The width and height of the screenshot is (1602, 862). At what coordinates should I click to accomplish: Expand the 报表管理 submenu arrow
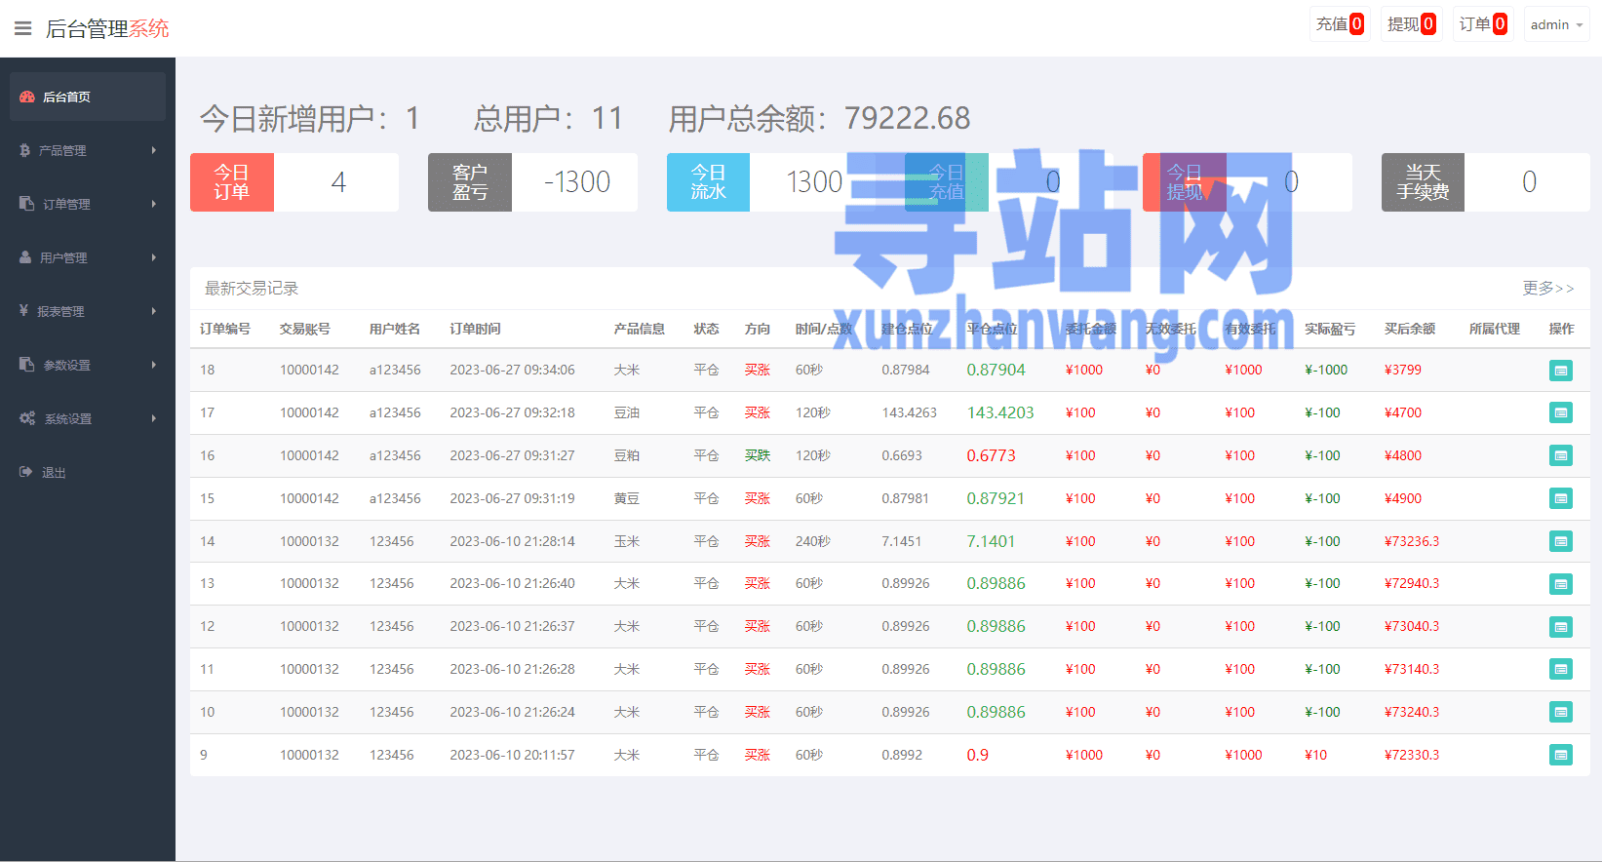tap(154, 311)
